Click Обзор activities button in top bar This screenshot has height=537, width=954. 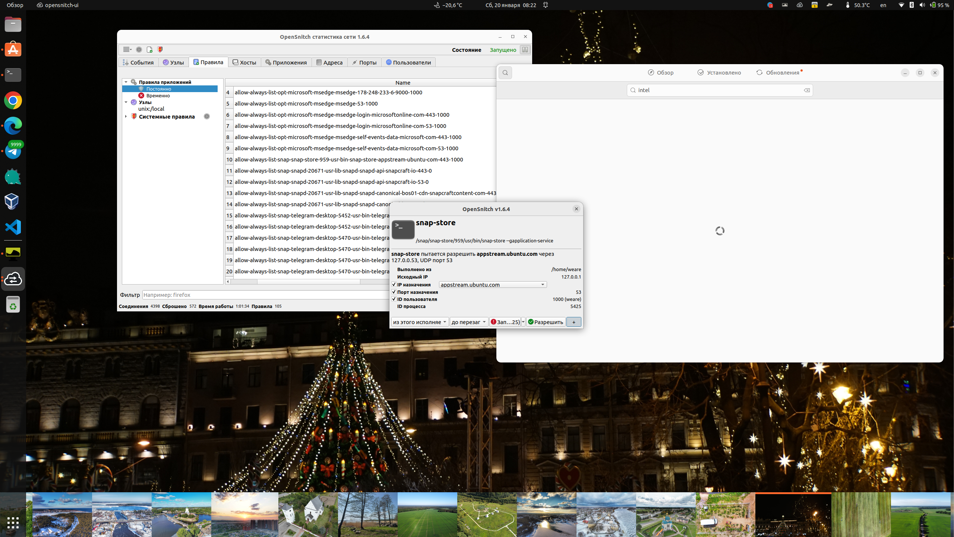pyautogui.click(x=15, y=5)
